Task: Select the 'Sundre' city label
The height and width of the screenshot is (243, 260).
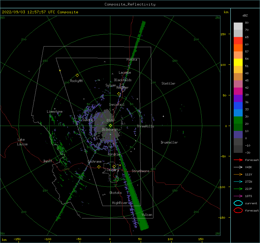Action: tap(88, 120)
